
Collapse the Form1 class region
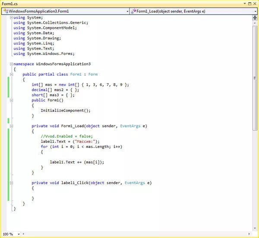point(11,75)
